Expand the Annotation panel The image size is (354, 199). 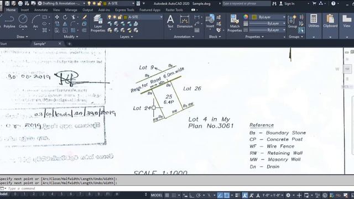coord(184,37)
